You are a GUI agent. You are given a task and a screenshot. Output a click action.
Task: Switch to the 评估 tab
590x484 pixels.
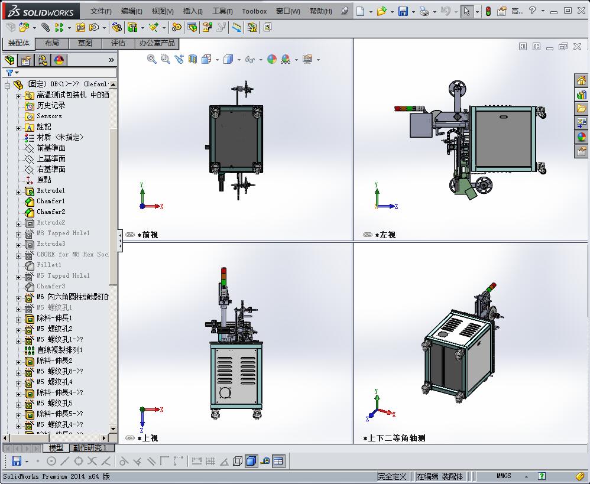coord(118,43)
